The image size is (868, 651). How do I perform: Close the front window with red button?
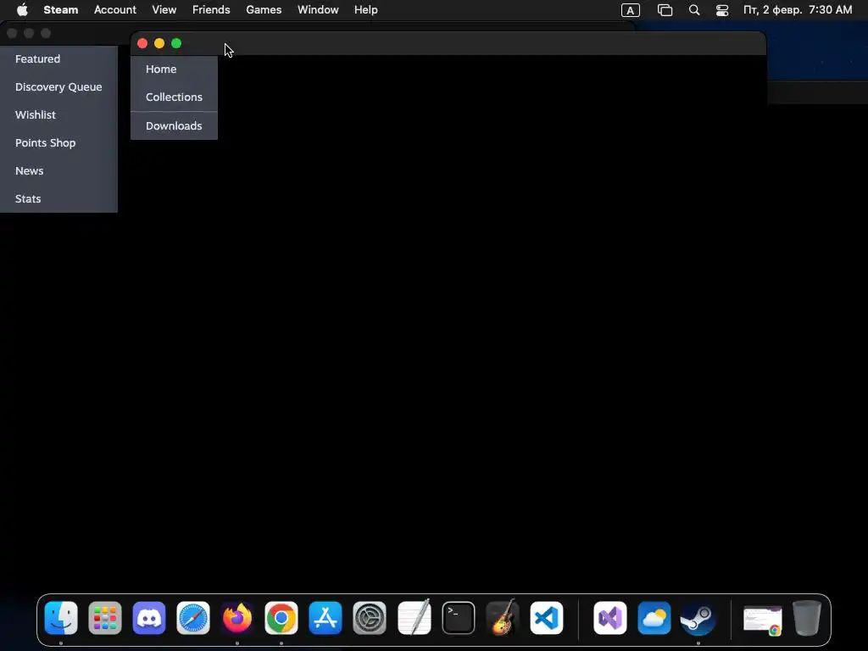[142, 43]
